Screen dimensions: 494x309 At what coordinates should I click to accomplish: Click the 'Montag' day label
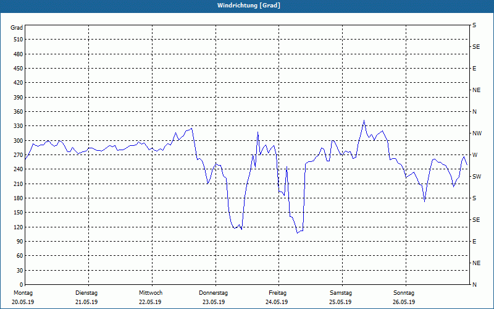pos(23,293)
